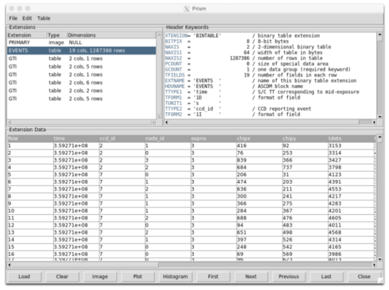Click the Previous button
The height and width of the screenshot is (290, 389).
(x=289, y=276)
